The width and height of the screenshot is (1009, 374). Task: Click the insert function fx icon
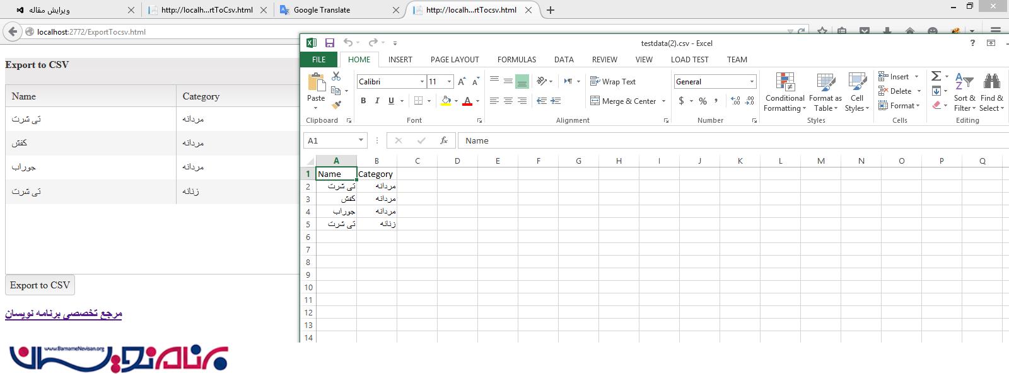tap(444, 140)
